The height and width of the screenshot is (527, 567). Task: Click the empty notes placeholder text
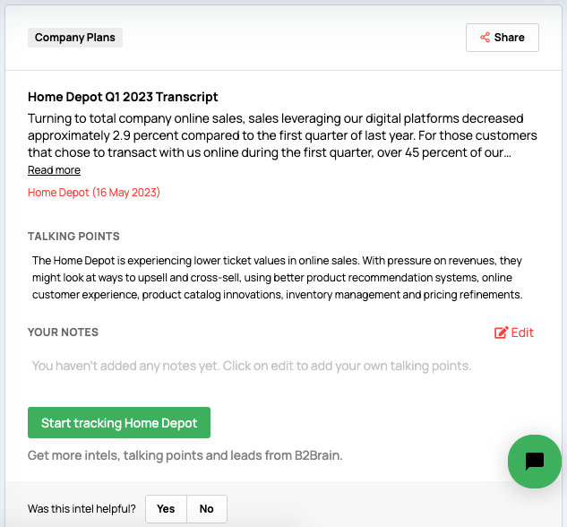251,366
